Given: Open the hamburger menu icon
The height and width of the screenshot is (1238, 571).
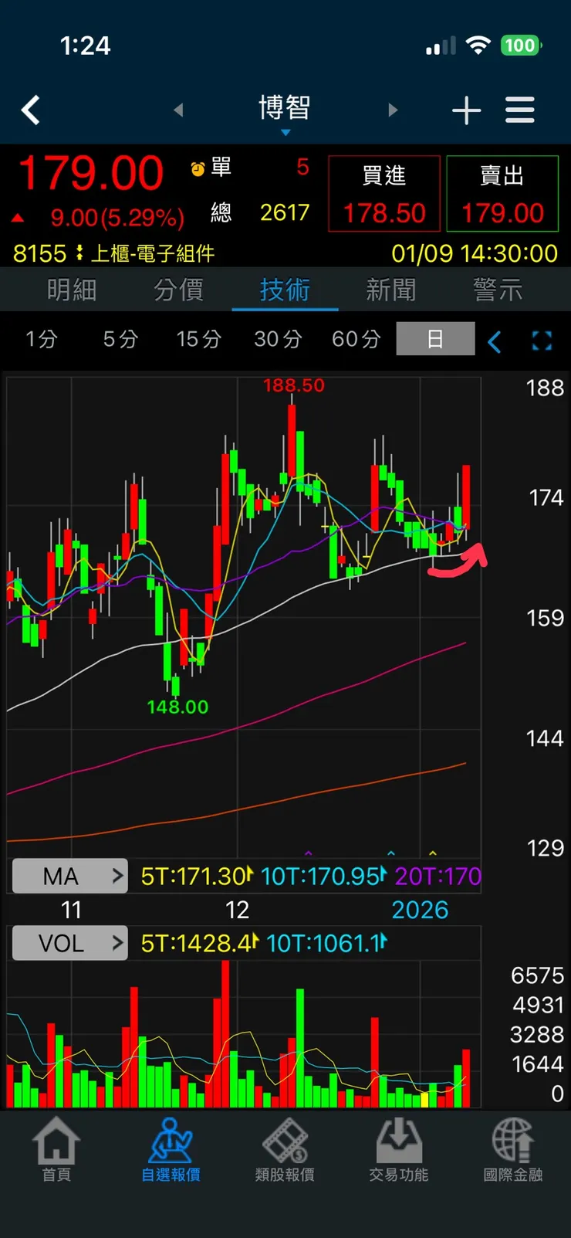Looking at the screenshot, I should point(520,110).
